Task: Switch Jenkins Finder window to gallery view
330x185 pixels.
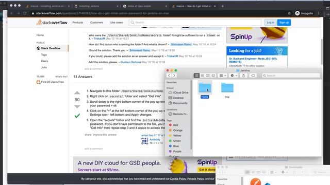Action: [213, 76]
